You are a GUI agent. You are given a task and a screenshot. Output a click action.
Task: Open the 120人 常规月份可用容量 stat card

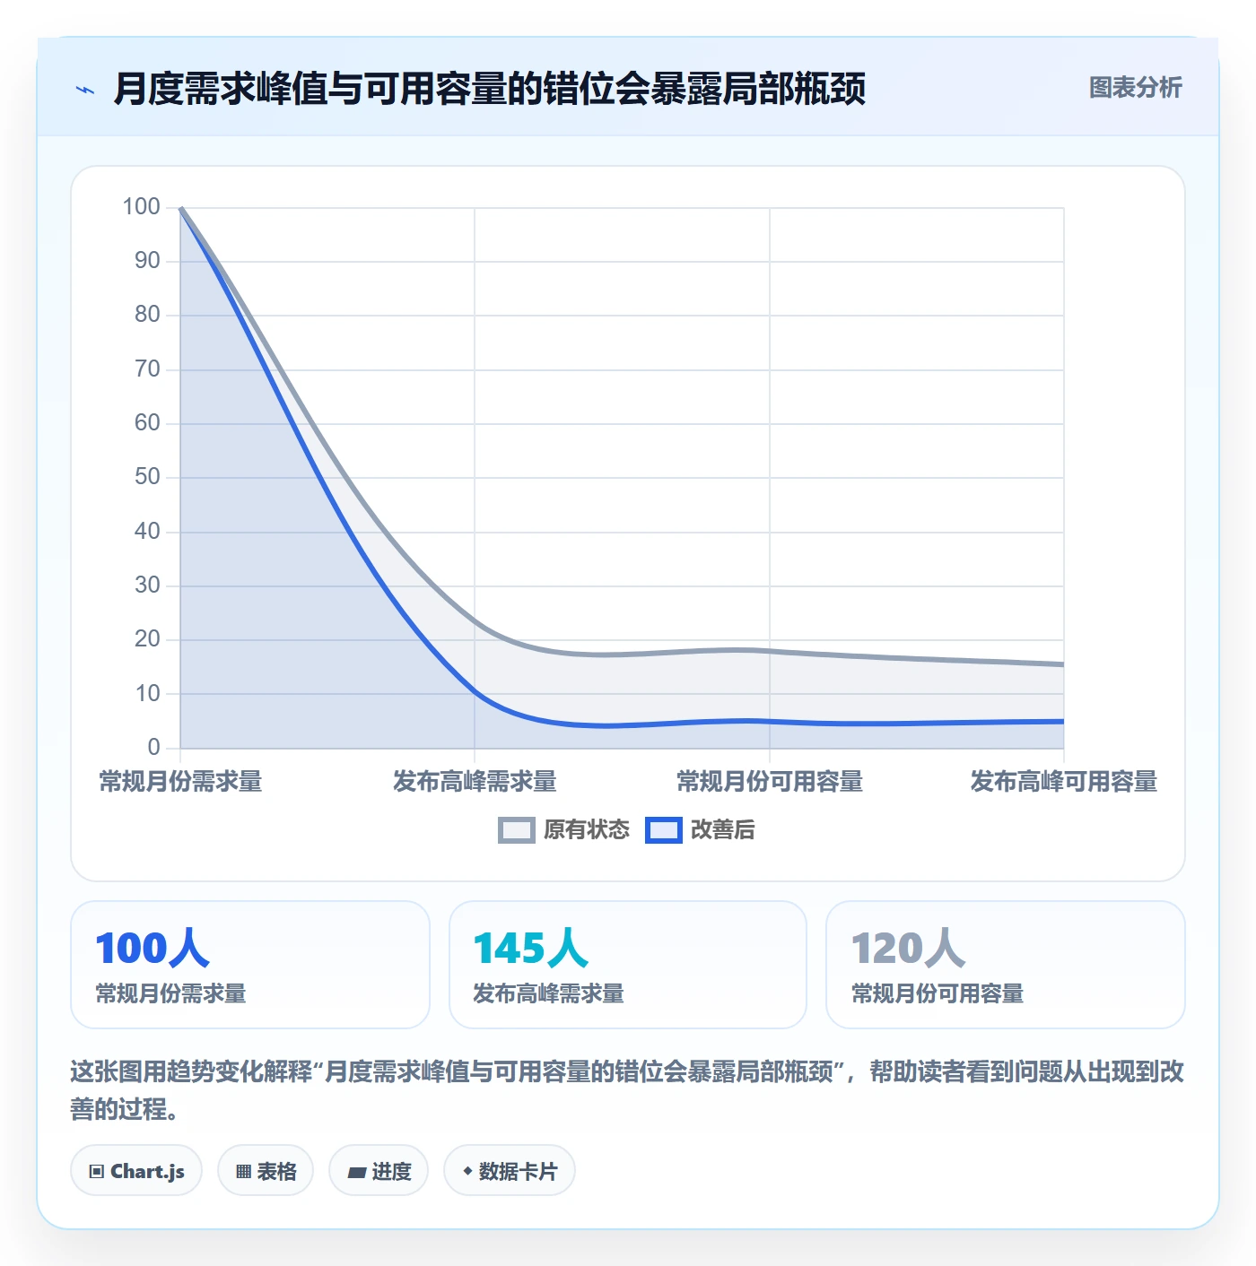pyautogui.click(x=1006, y=965)
